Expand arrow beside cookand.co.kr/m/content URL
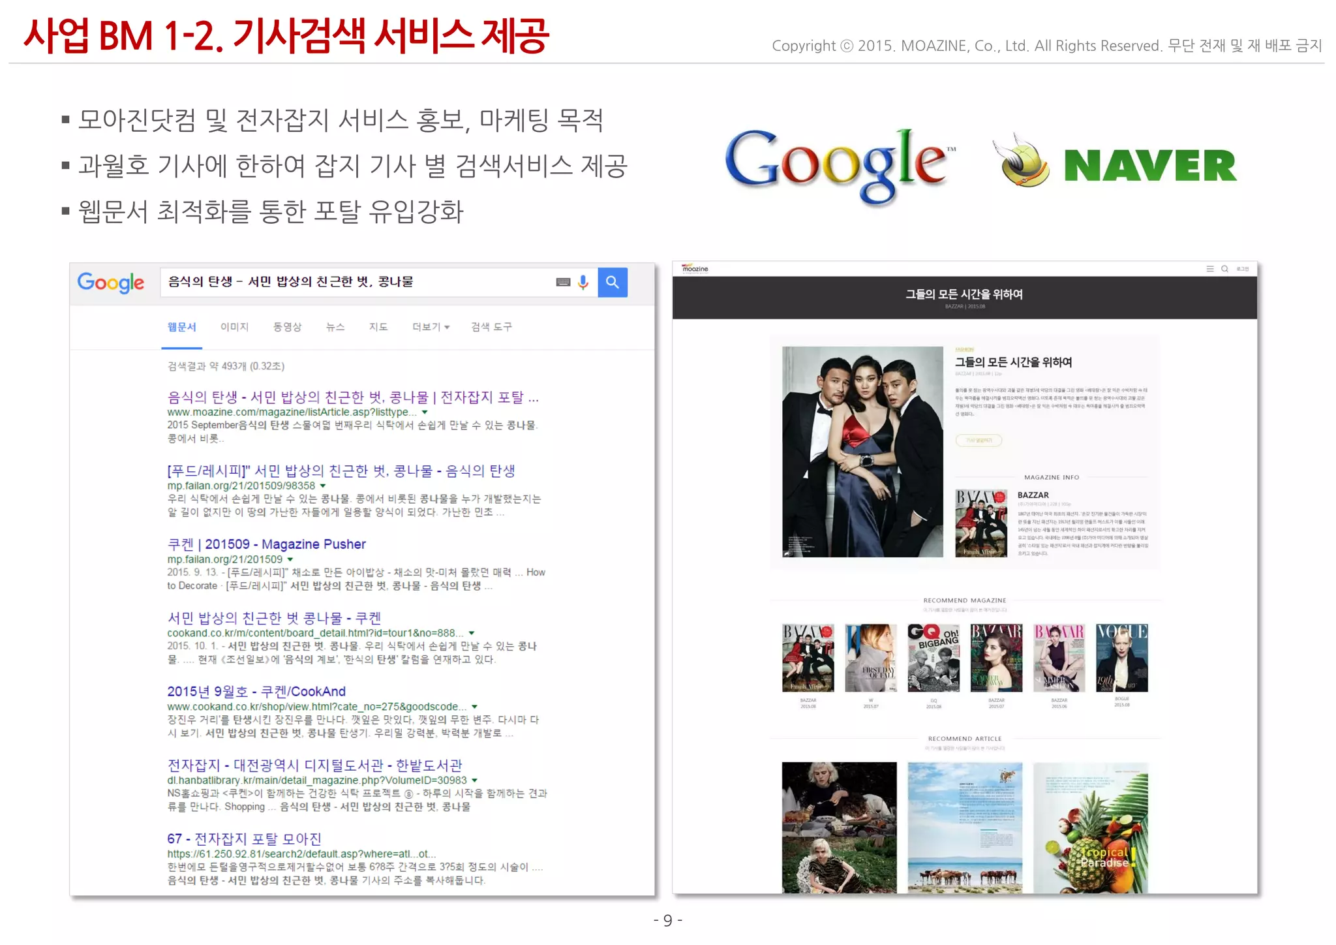The image size is (1336, 945). pos(472,633)
